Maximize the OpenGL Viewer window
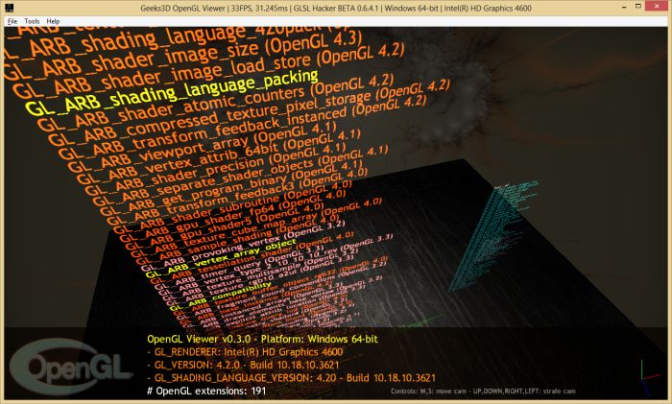This screenshot has width=672, height=404. [x=638, y=6]
